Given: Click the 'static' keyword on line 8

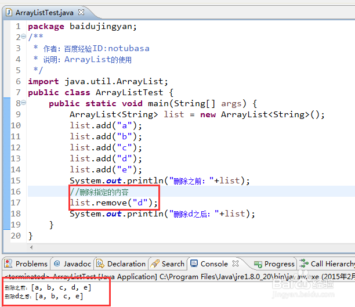Looking at the screenshot, I should click(101, 103).
